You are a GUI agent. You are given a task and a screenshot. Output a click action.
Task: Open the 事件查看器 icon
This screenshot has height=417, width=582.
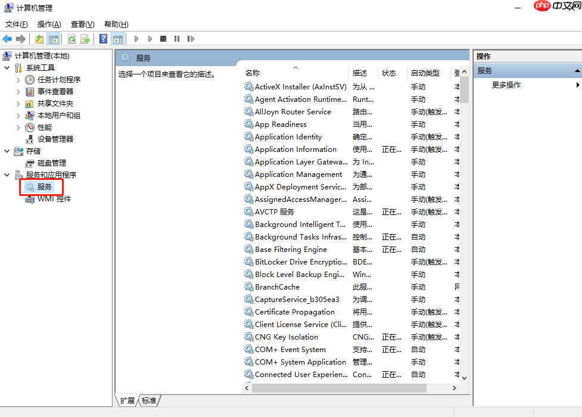pyautogui.click(x=29, y=91)
